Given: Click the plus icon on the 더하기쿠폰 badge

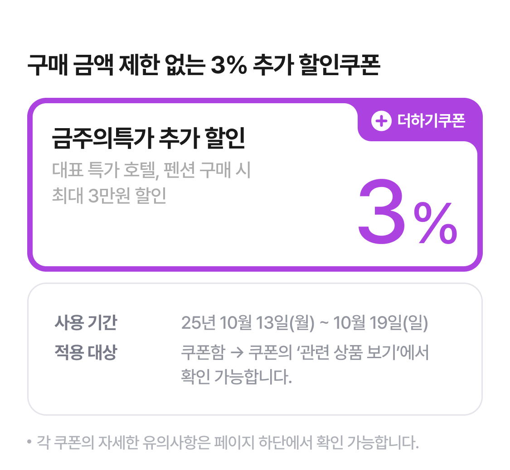Looking at the screenshot, I should [x=381, y=121].
